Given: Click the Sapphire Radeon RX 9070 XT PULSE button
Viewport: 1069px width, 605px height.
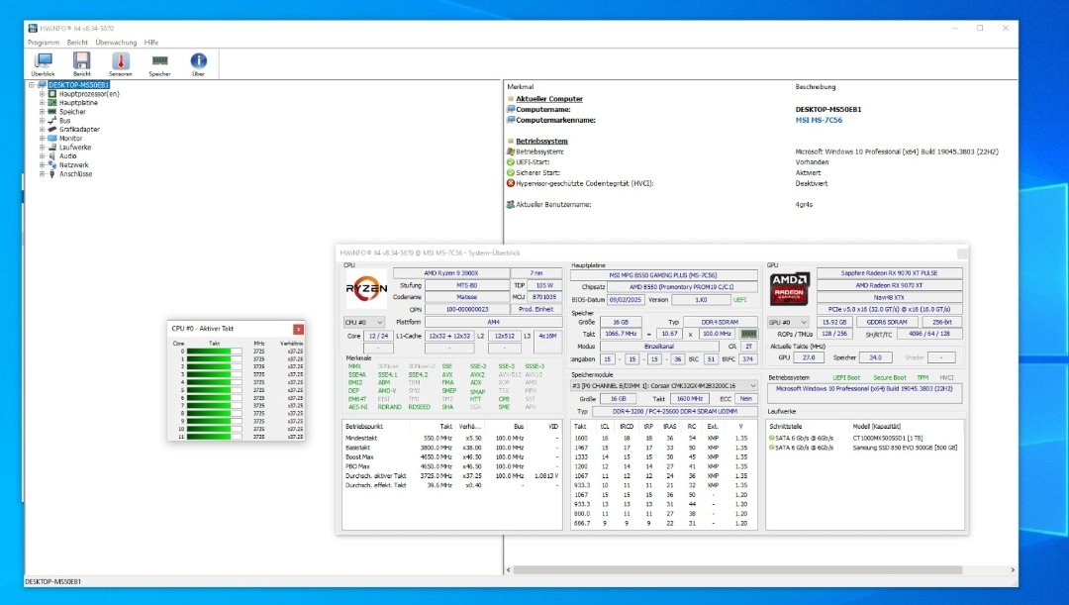Looking at the screenshot, I should pyautogui.click(x=889, y=273).
